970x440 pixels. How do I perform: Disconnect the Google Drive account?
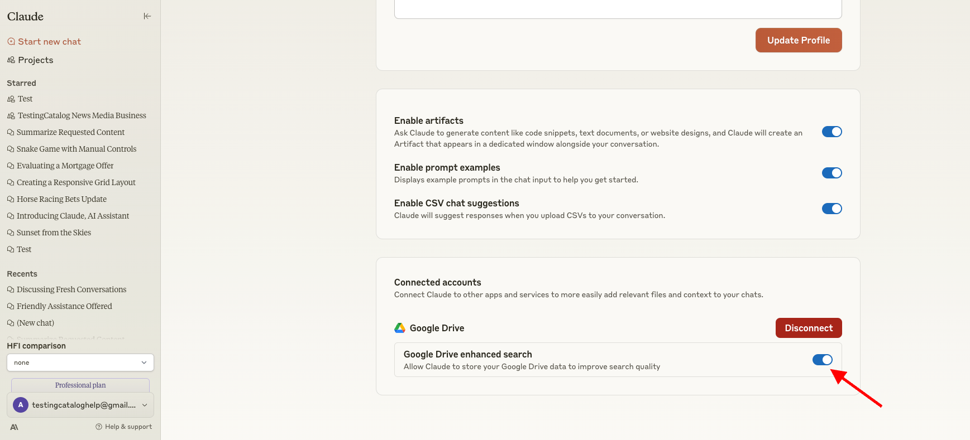808,328
